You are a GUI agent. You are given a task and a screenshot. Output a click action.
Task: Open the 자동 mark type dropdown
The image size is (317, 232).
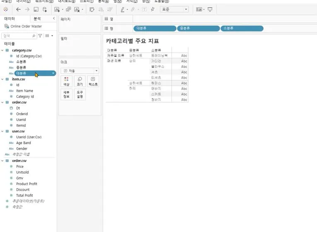click(x=80, y=71)
